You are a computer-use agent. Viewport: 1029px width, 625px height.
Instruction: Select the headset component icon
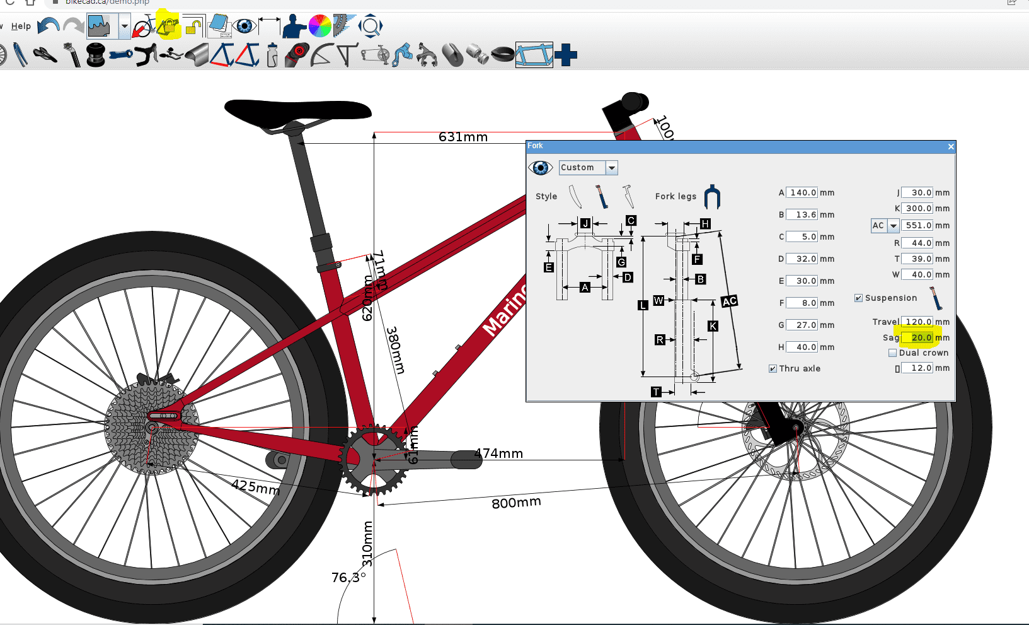point(96,55)
